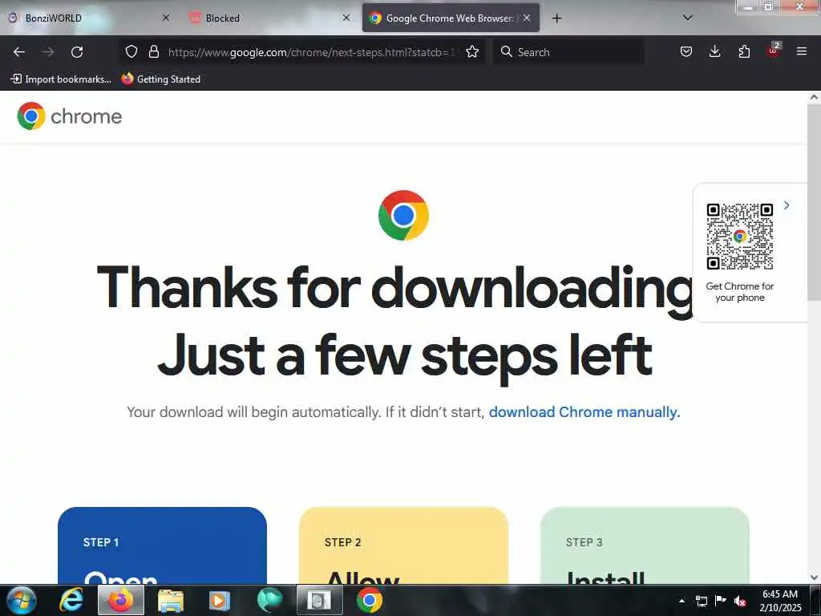Click the network tray icon
The width and height of the screenshot is (821, 616).
tap(701, 601)
